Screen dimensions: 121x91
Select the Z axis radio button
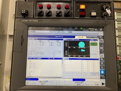[29, 45]
